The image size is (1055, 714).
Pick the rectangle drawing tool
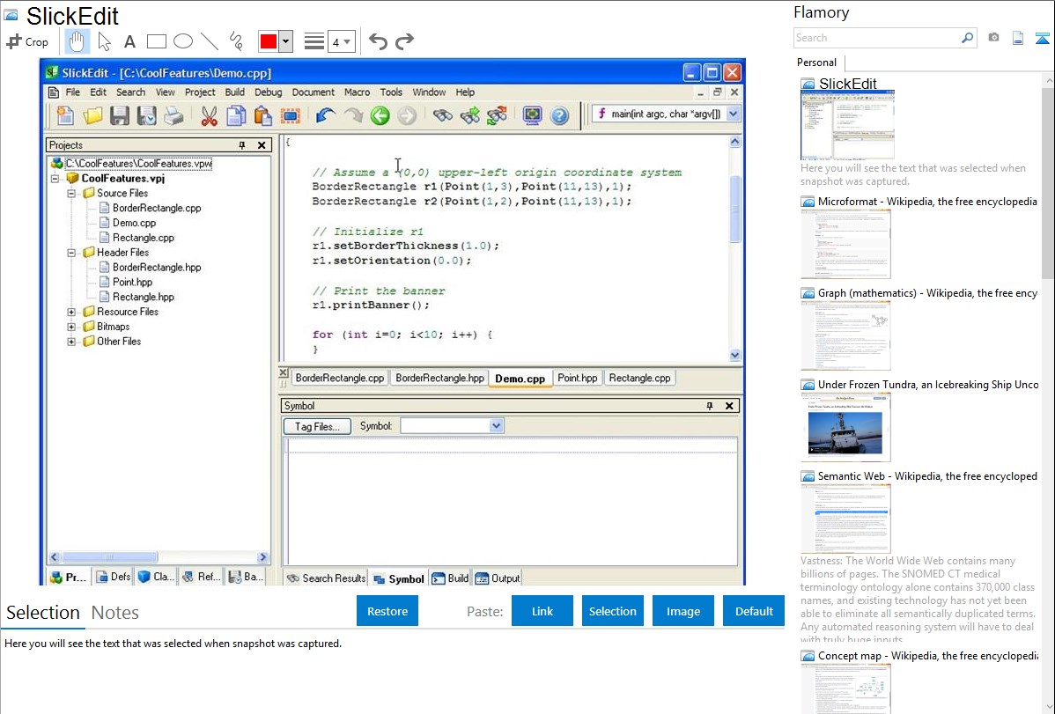point(156,41)
